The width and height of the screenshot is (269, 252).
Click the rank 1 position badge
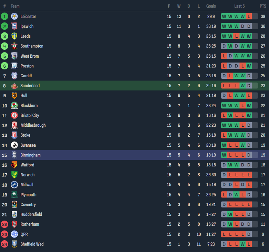(4, 16)
